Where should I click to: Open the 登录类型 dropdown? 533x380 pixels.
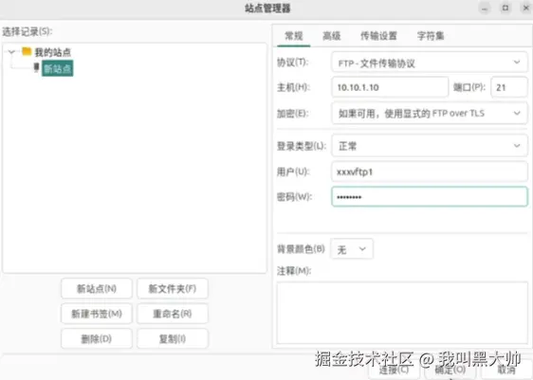coord(430,146)
